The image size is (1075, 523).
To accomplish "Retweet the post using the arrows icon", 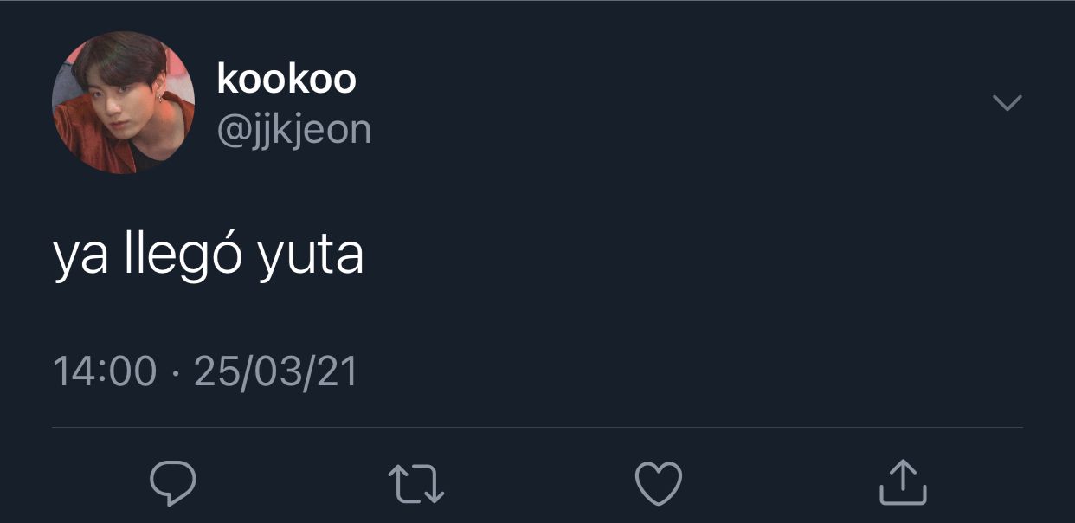I will [x=415, y=484].
